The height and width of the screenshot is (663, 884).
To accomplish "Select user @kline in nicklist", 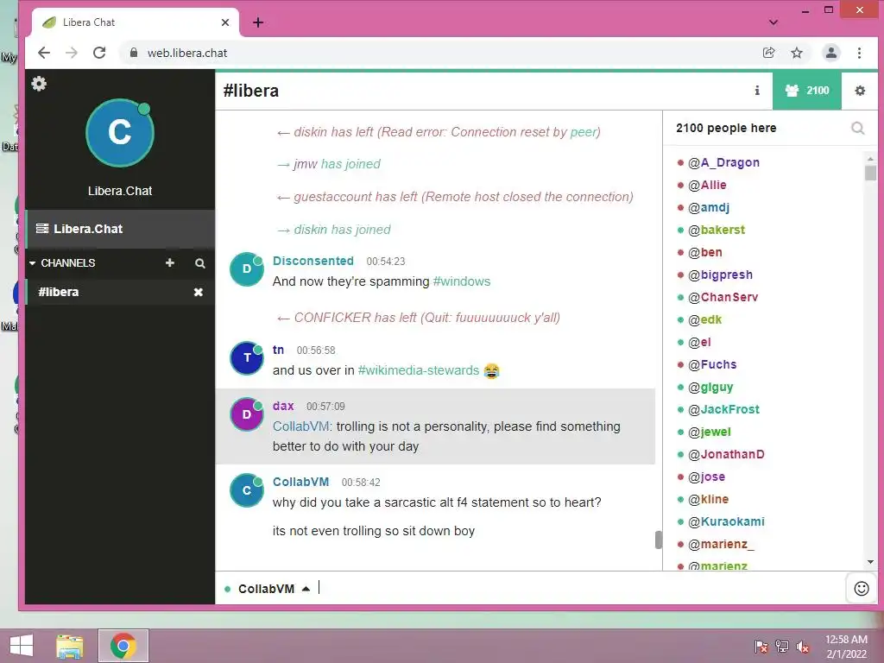I will 708,500.
